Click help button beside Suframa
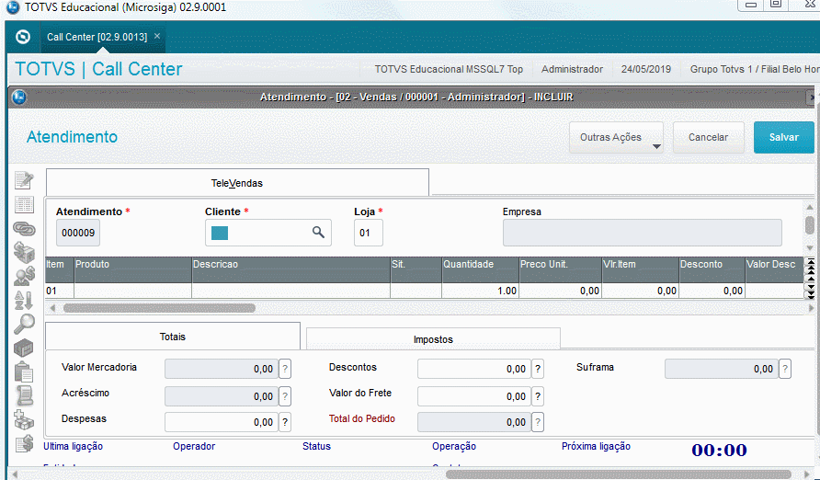This screenshot has width=820, height=480. [x=785, y=369]
